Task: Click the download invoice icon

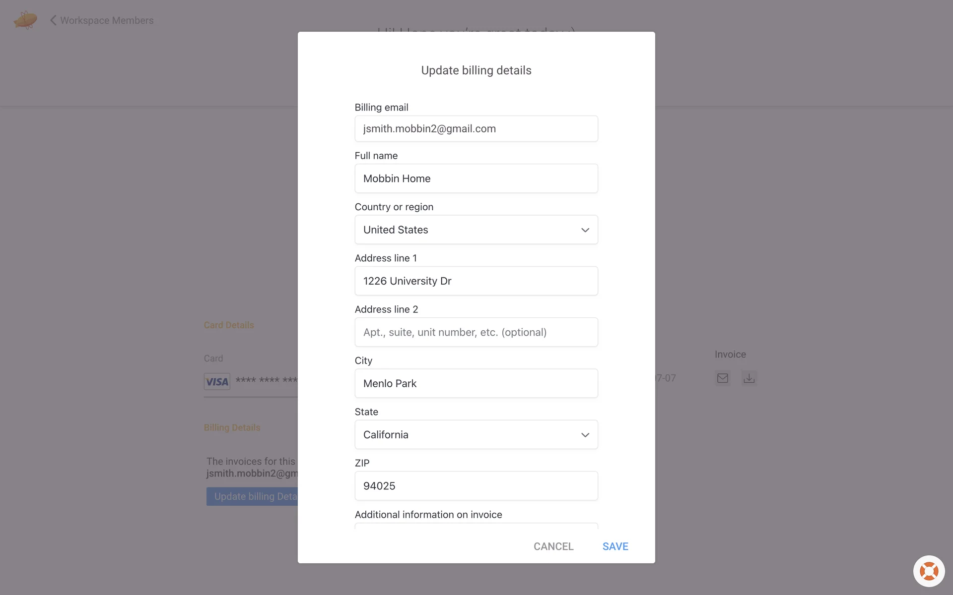Action: 749,378
